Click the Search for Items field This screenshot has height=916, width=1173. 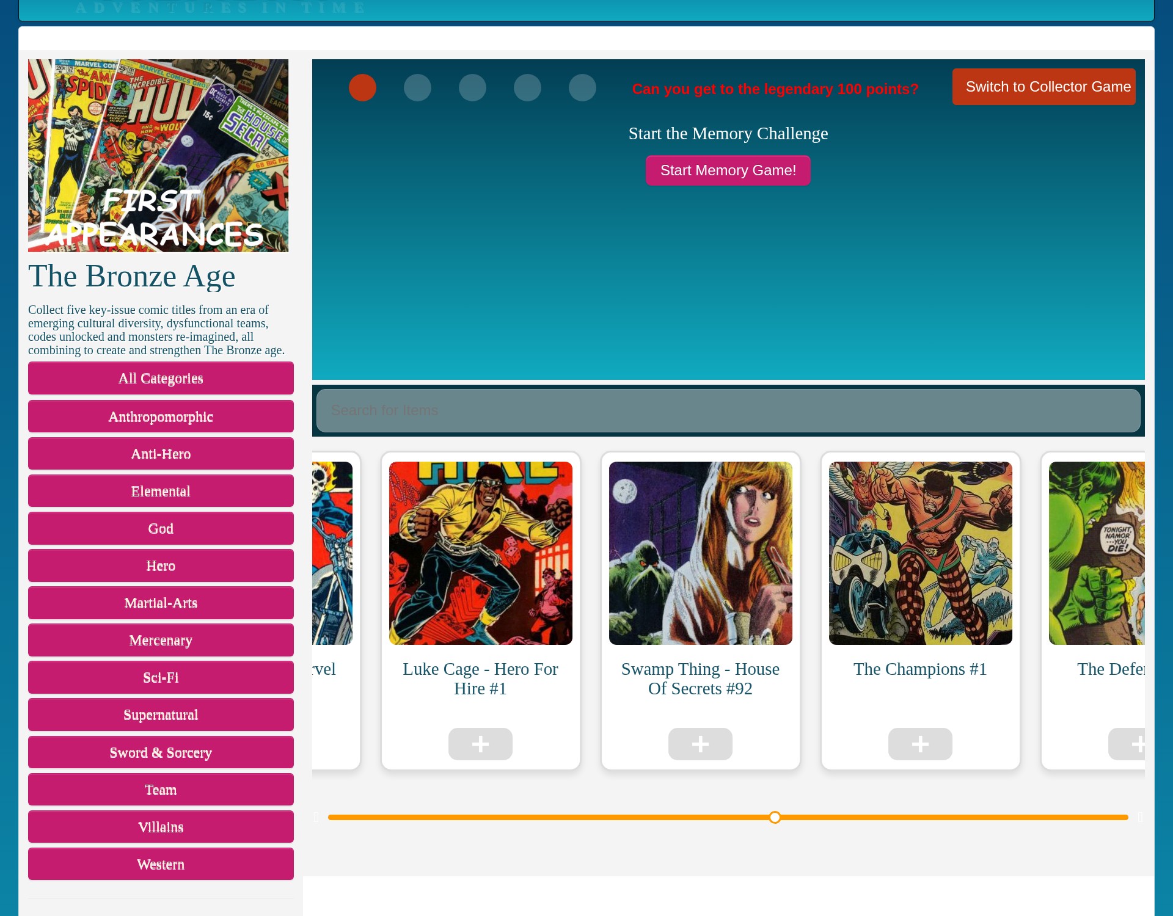728,410
